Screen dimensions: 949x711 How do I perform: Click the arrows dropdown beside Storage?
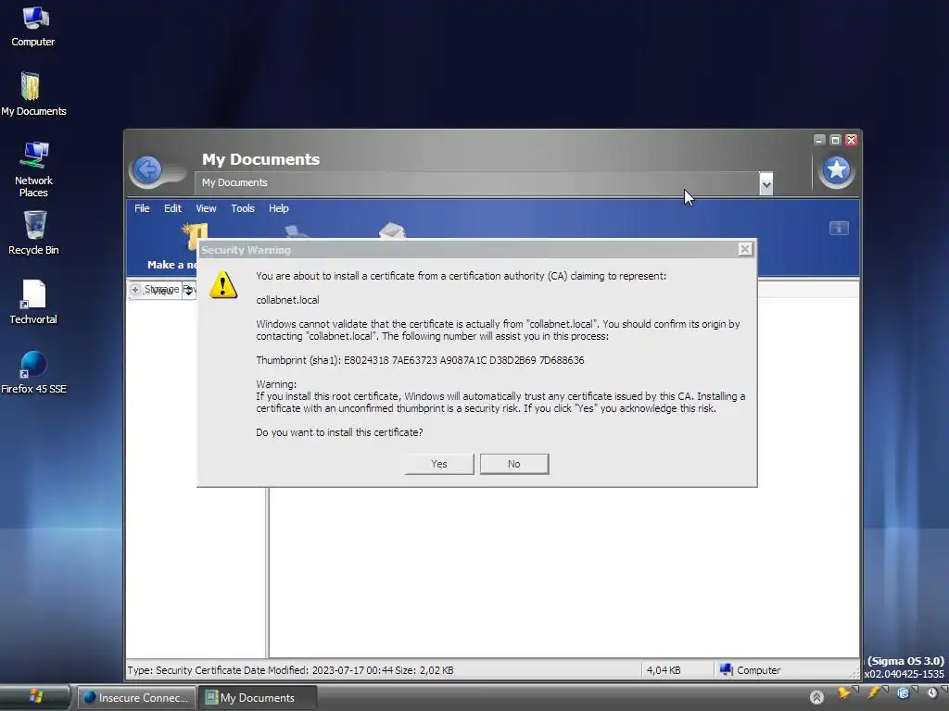[189, 290]
